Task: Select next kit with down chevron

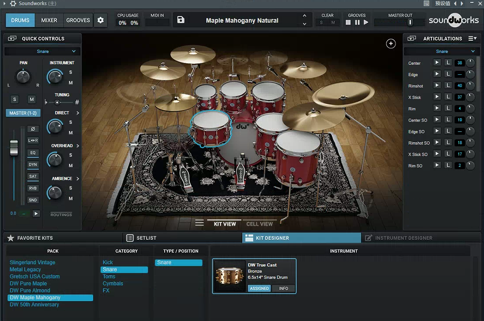Action: [304, 24]
